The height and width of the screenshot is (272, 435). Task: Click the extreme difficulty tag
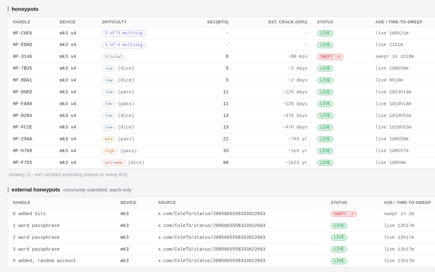coord(114,162)
